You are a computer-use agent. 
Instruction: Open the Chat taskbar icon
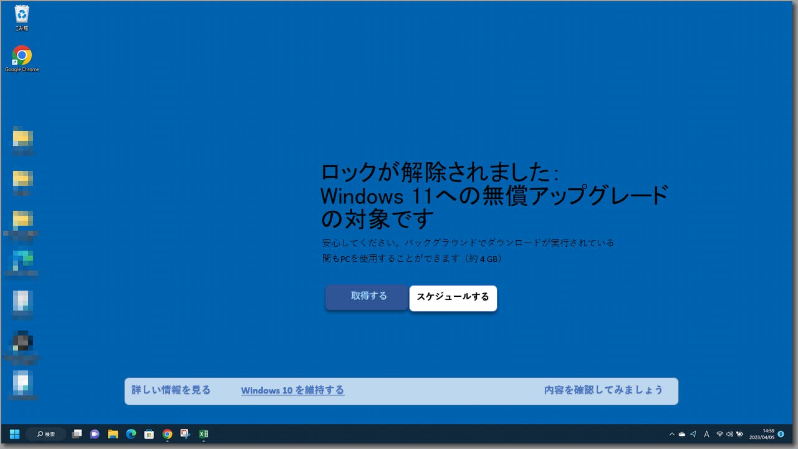95,434
